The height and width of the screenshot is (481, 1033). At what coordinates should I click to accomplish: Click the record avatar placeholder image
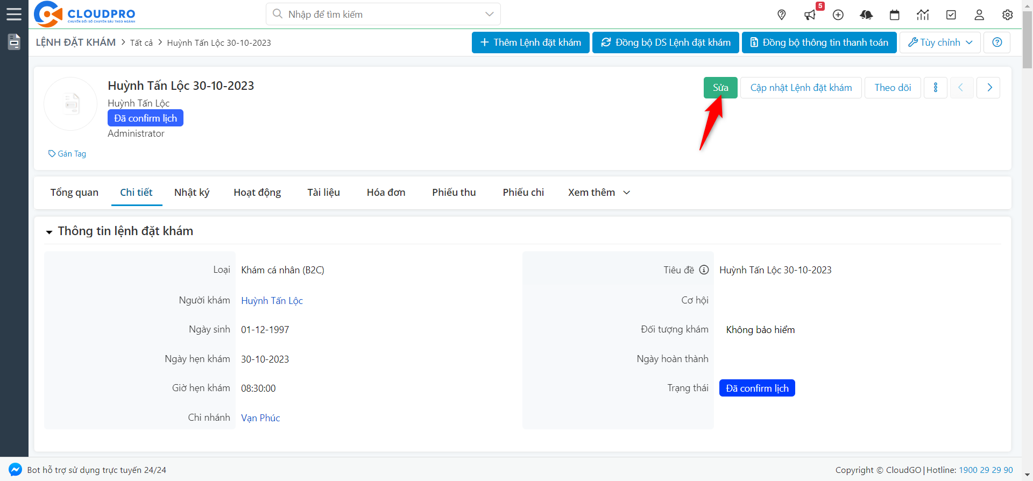tap(70, 104)
